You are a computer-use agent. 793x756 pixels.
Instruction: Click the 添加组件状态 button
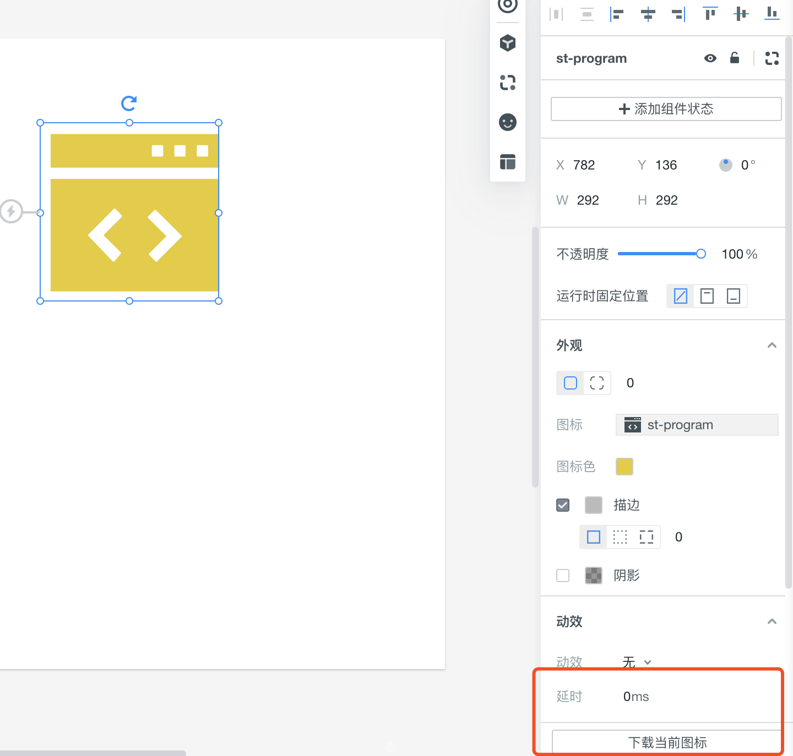click(666, 109)
